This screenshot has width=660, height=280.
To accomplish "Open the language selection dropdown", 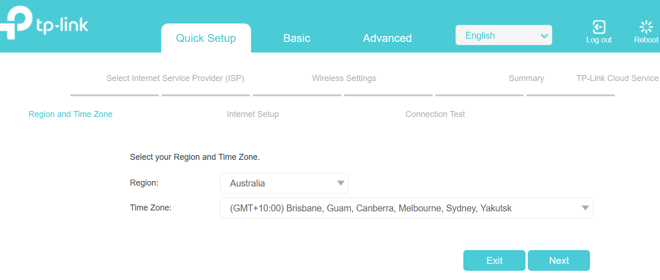I will 503,35.
